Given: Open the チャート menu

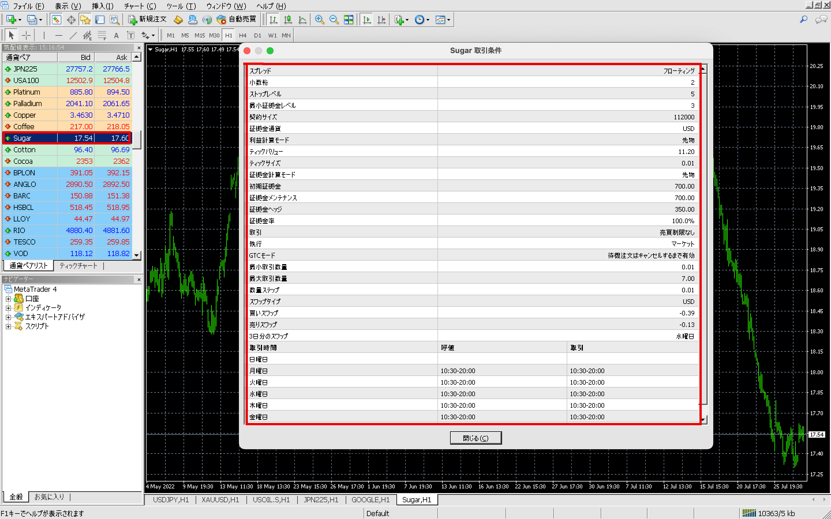Looking at the screenshot, I should pos(140,6).
